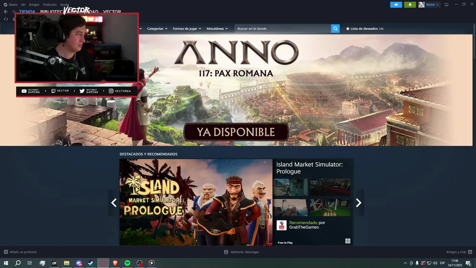
Task: View the first Island Market screenshot thumbnail
Action: pyautogui.click(x=290, y=187)
